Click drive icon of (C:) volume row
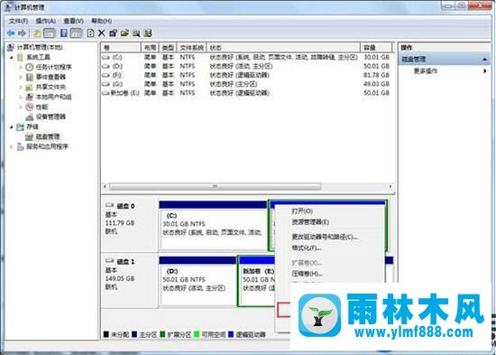This screenshot has width=496, height=355. [x=106, y=58]
